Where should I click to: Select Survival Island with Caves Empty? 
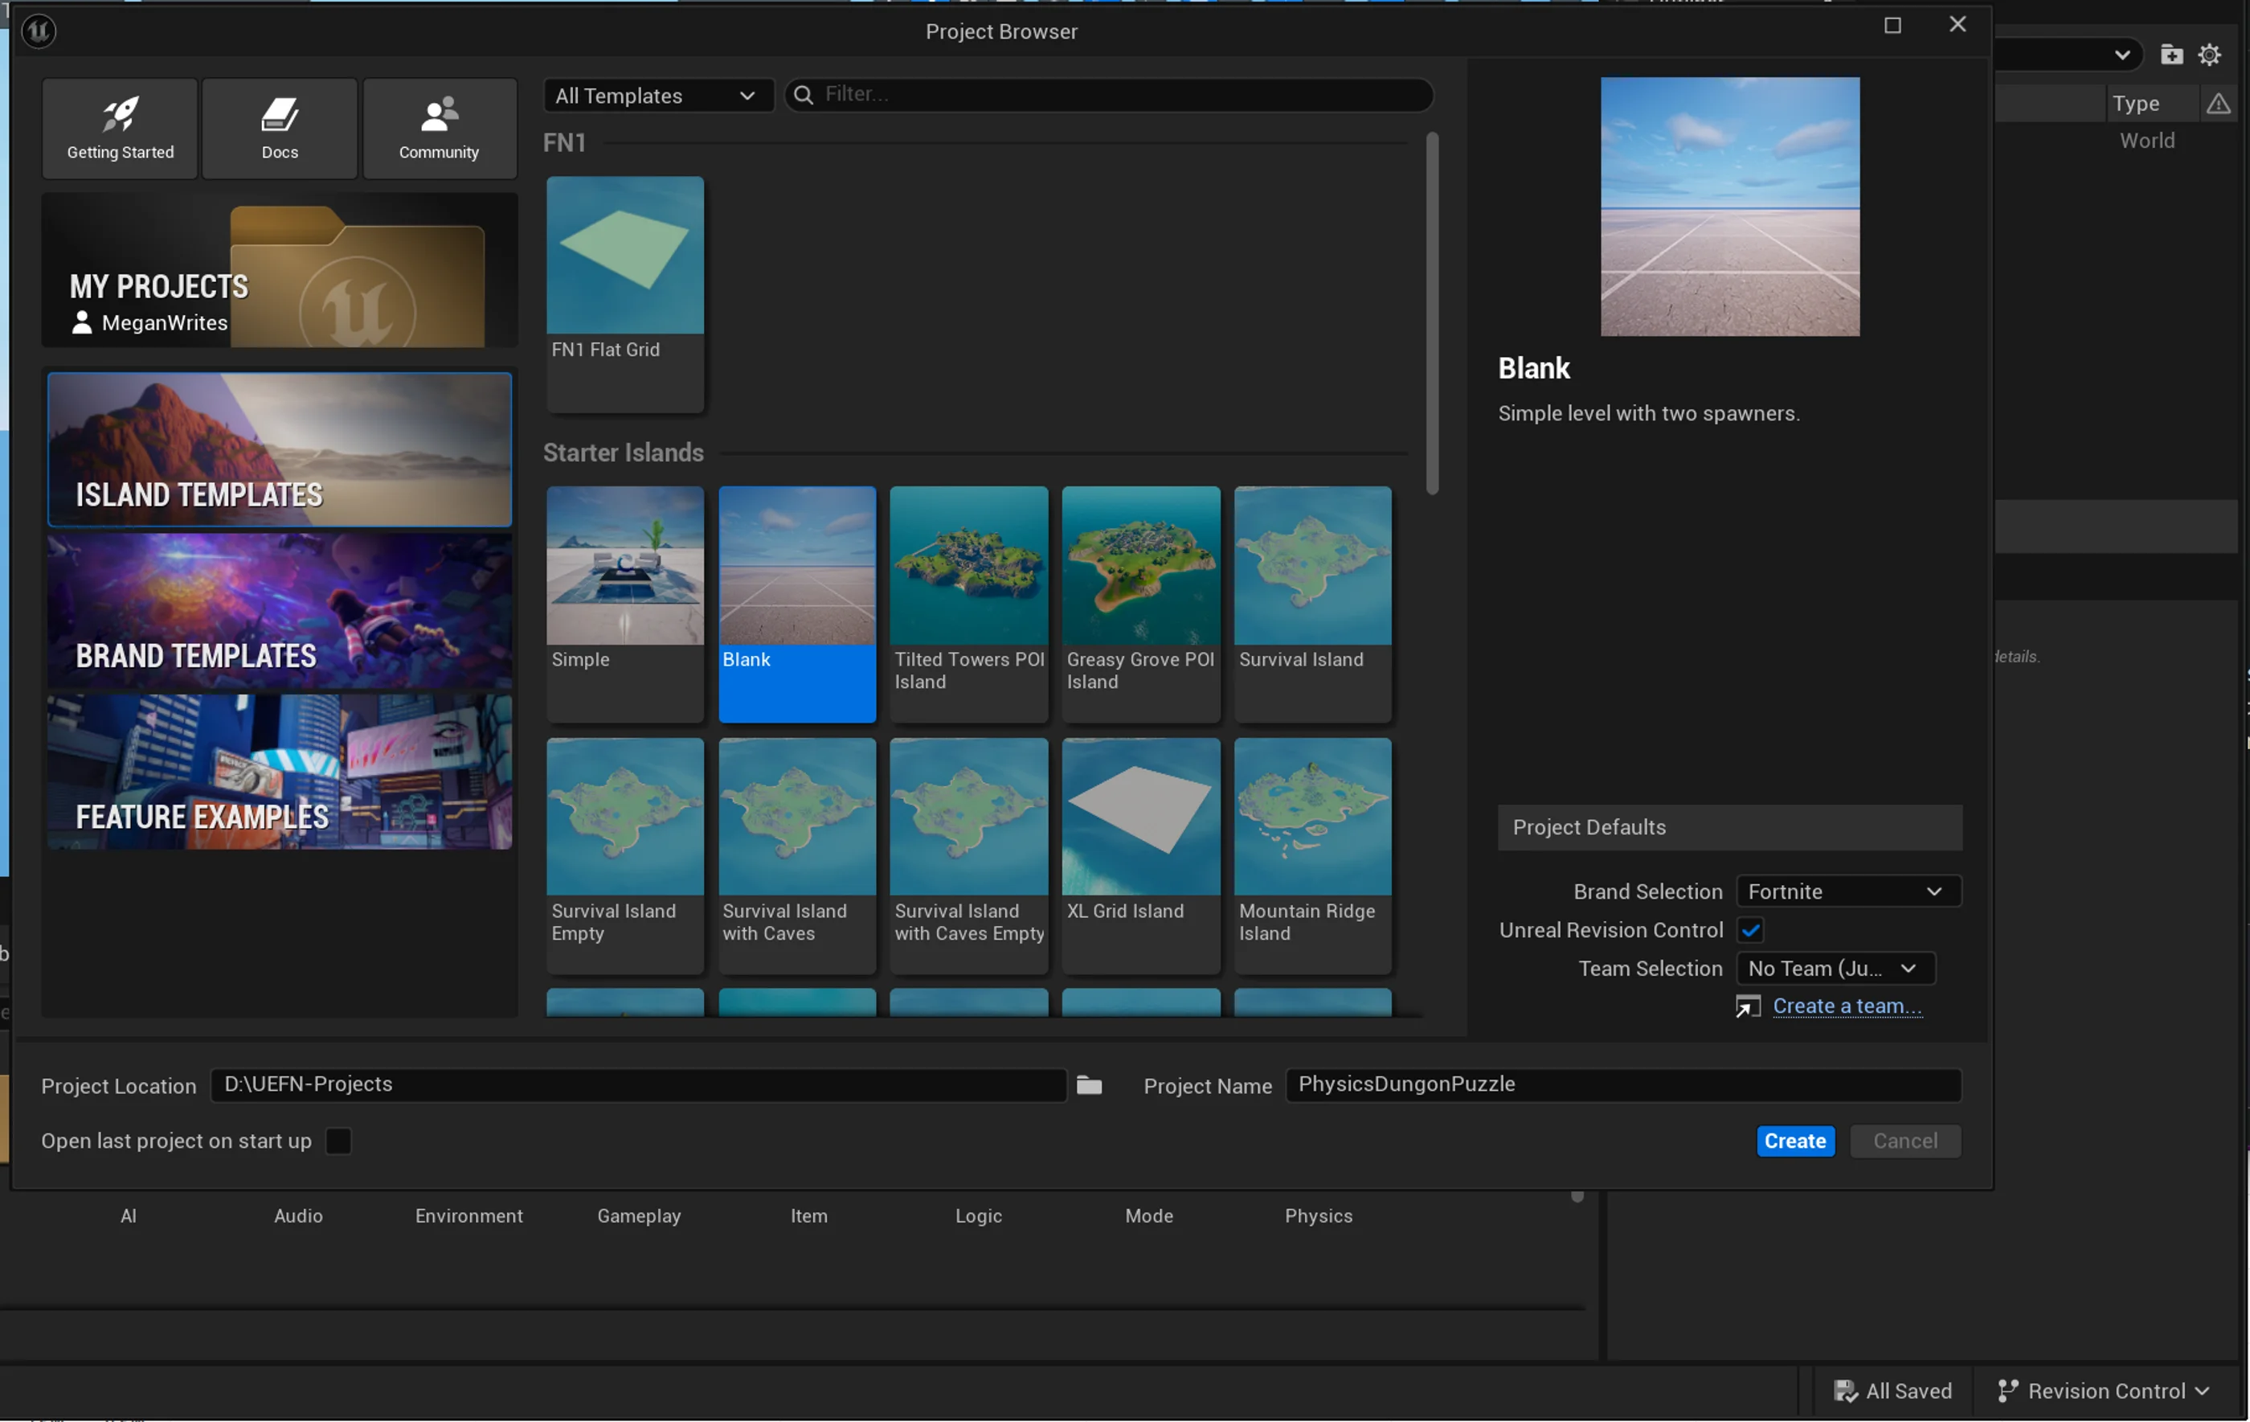[969, 855]
